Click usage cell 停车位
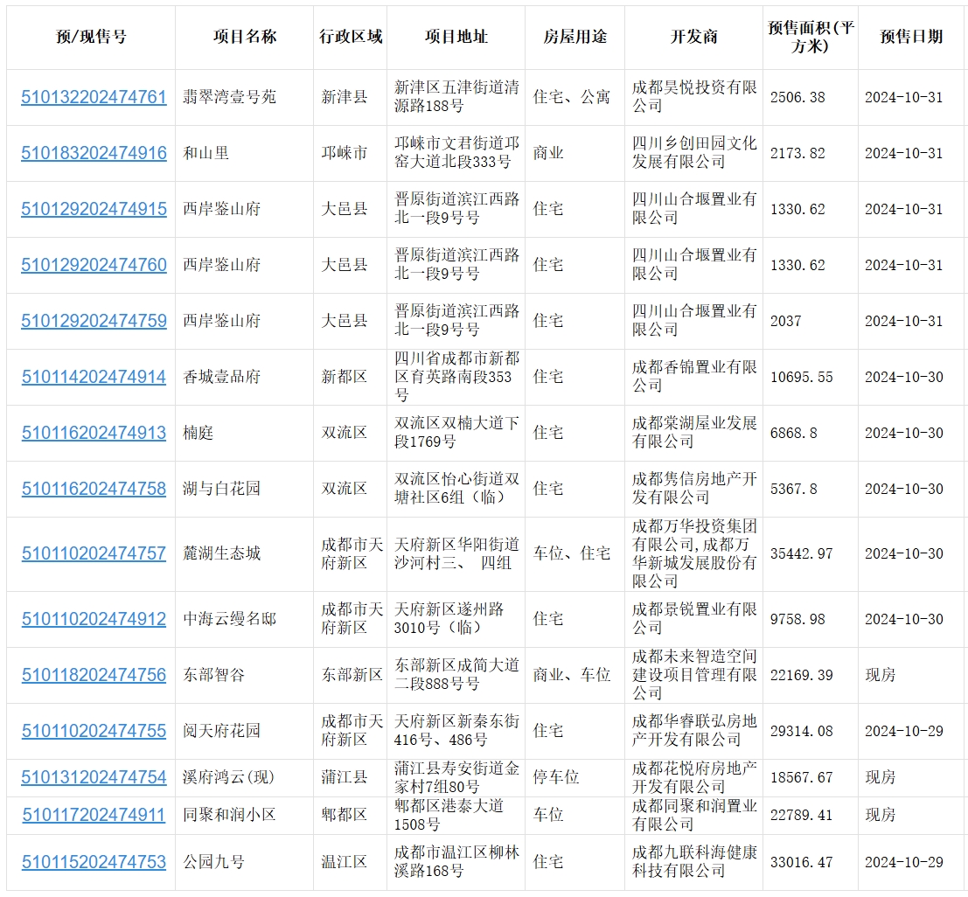Screen dimensions: 968x897 pyautogui.click(x=556, y=777)
